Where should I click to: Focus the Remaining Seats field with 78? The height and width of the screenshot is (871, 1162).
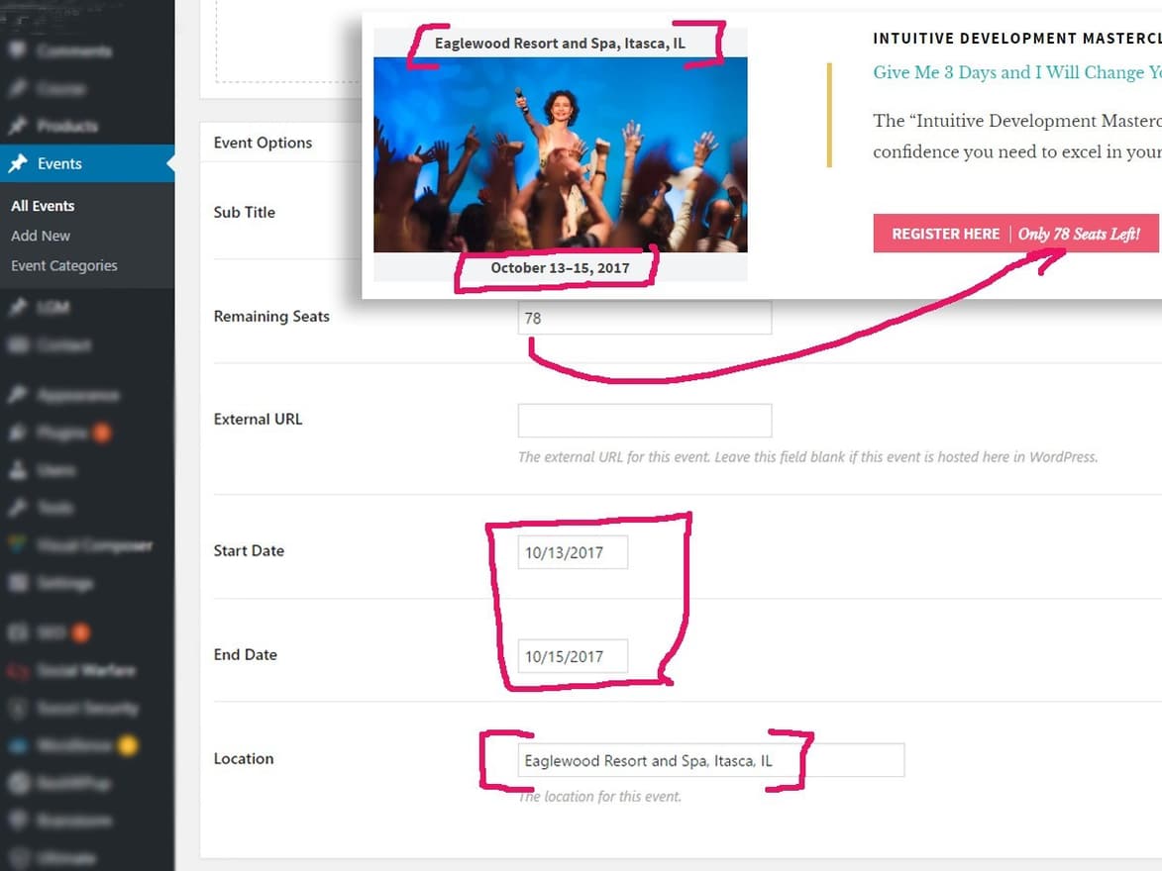[x=645, y=318]
